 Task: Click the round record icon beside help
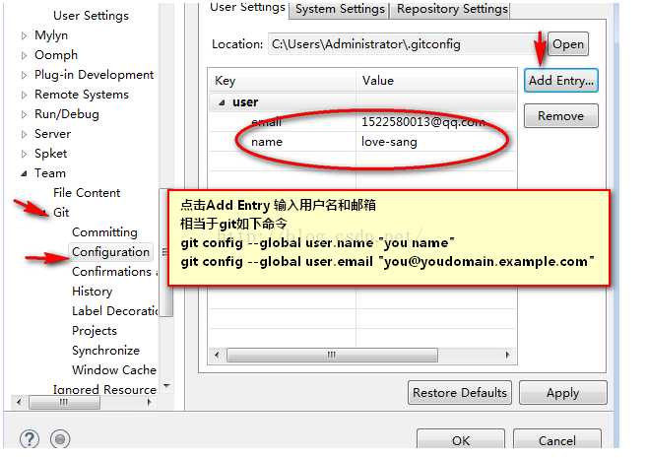(60, 439)
